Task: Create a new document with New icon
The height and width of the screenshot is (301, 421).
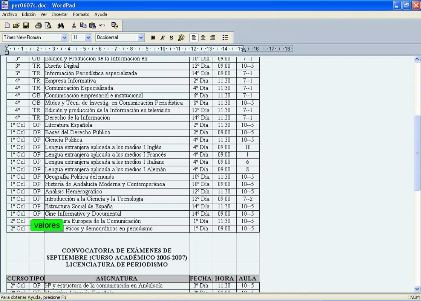Action: pyautogui.click(x=7, y=26)
